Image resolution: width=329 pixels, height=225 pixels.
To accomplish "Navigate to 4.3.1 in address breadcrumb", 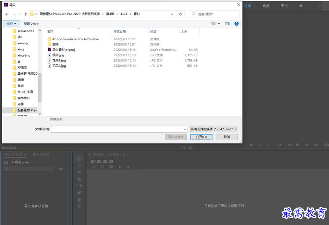I will (x=124, y=14).
